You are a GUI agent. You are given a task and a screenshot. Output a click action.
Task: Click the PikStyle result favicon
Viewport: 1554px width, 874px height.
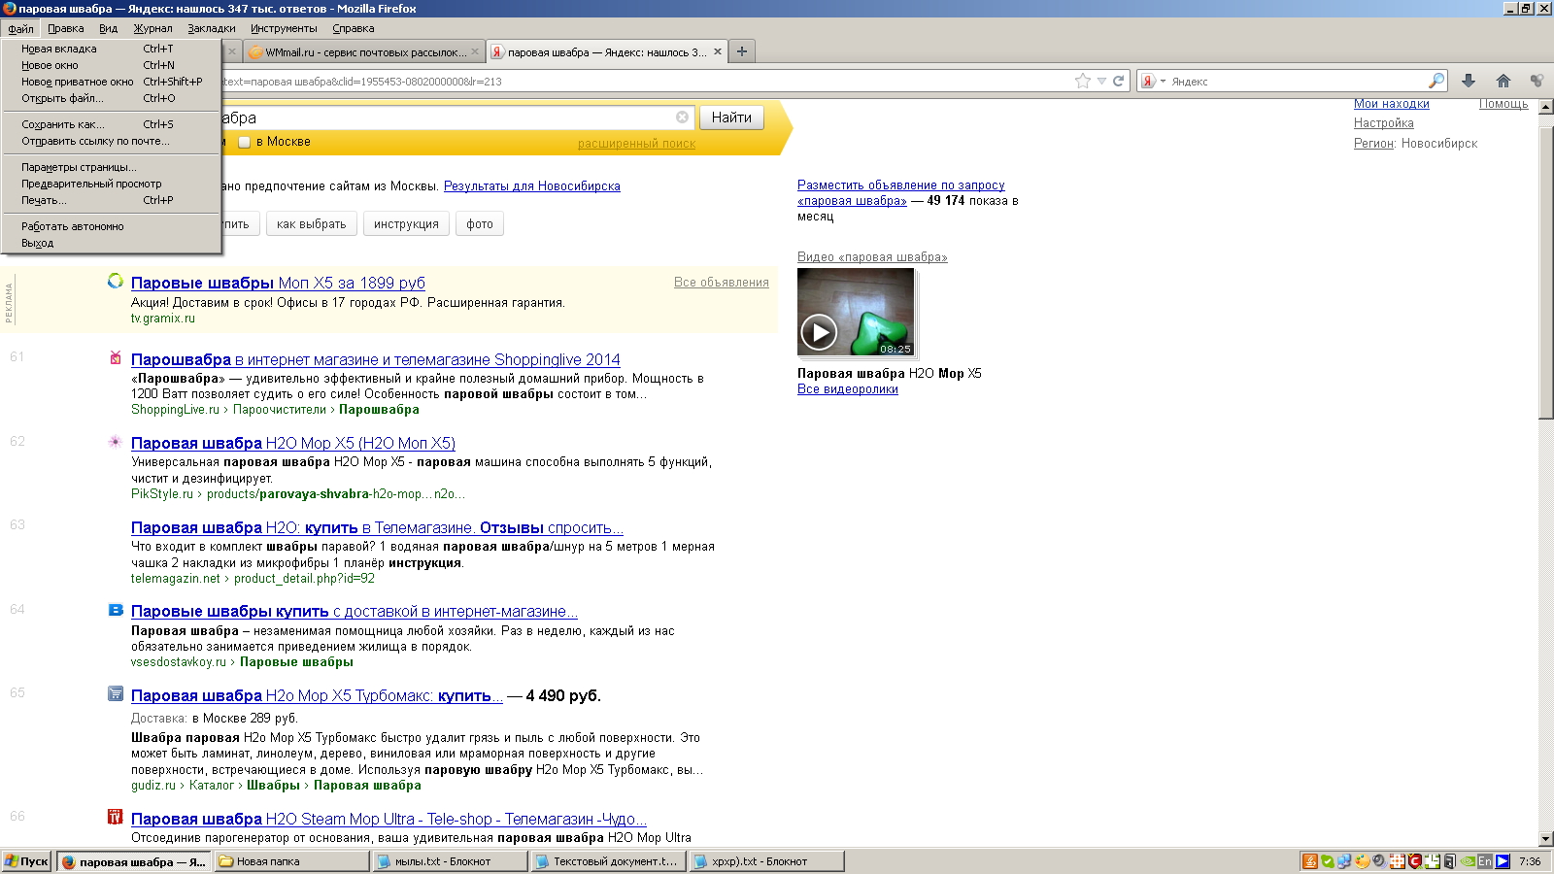pos(116,442)
